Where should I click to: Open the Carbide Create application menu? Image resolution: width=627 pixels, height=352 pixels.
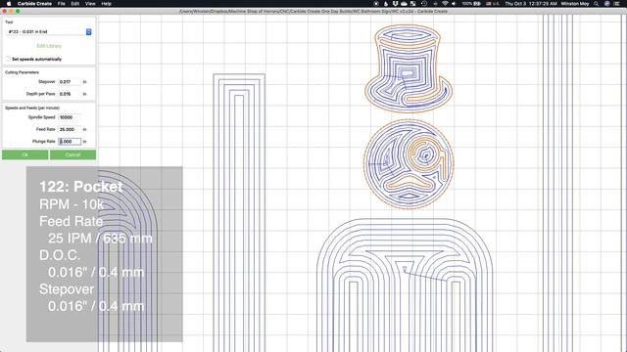[34, 3]
